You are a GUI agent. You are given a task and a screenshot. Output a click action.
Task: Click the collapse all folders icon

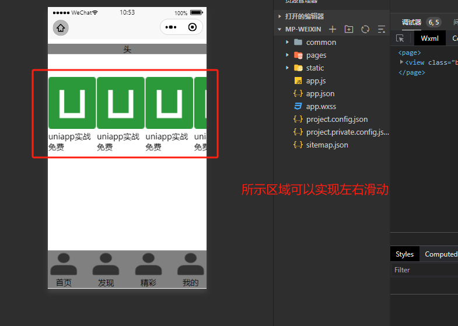click(382, 29)
